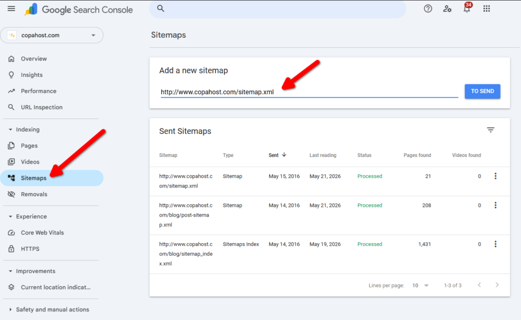Open users and settings icon
521x320 pixels.
(x=447, y=9)
